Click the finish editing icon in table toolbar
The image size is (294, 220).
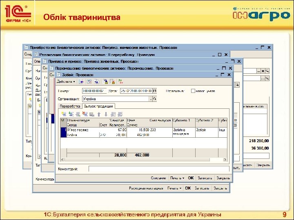pyautogui.click(x=92, y=114)
